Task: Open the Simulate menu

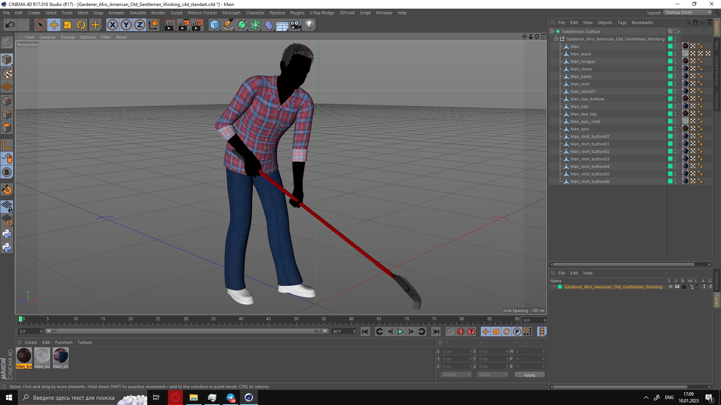Action: (x=138, y=13)
